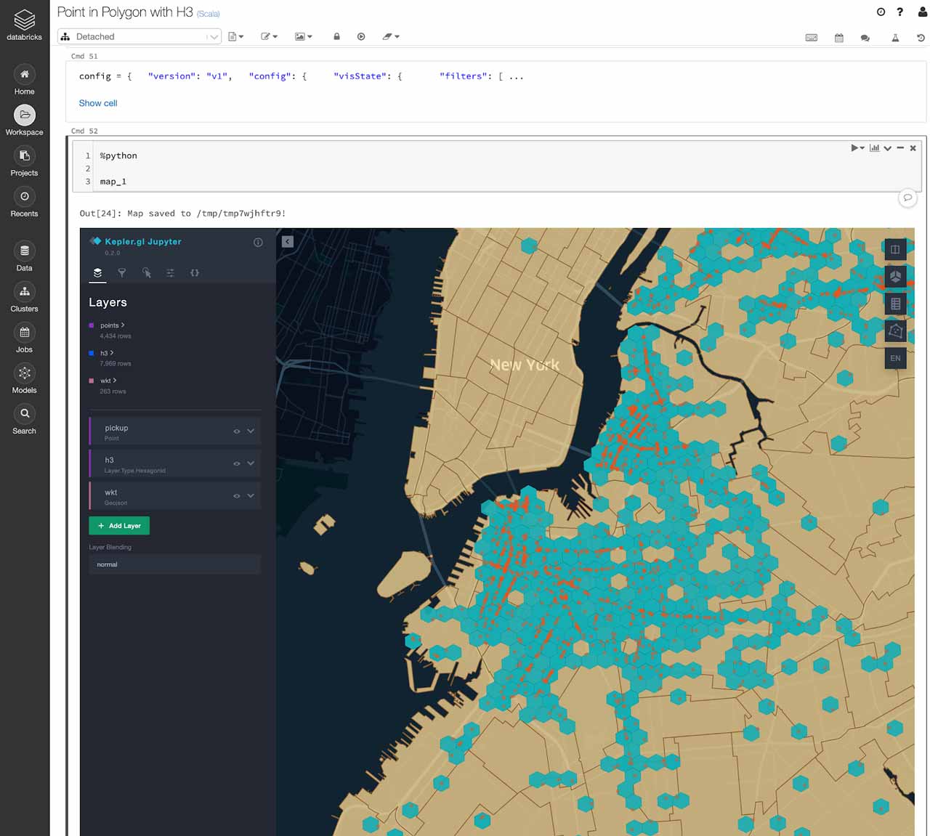Open the Models sidebar icon
930x836 pixels.
click(25, 379)
